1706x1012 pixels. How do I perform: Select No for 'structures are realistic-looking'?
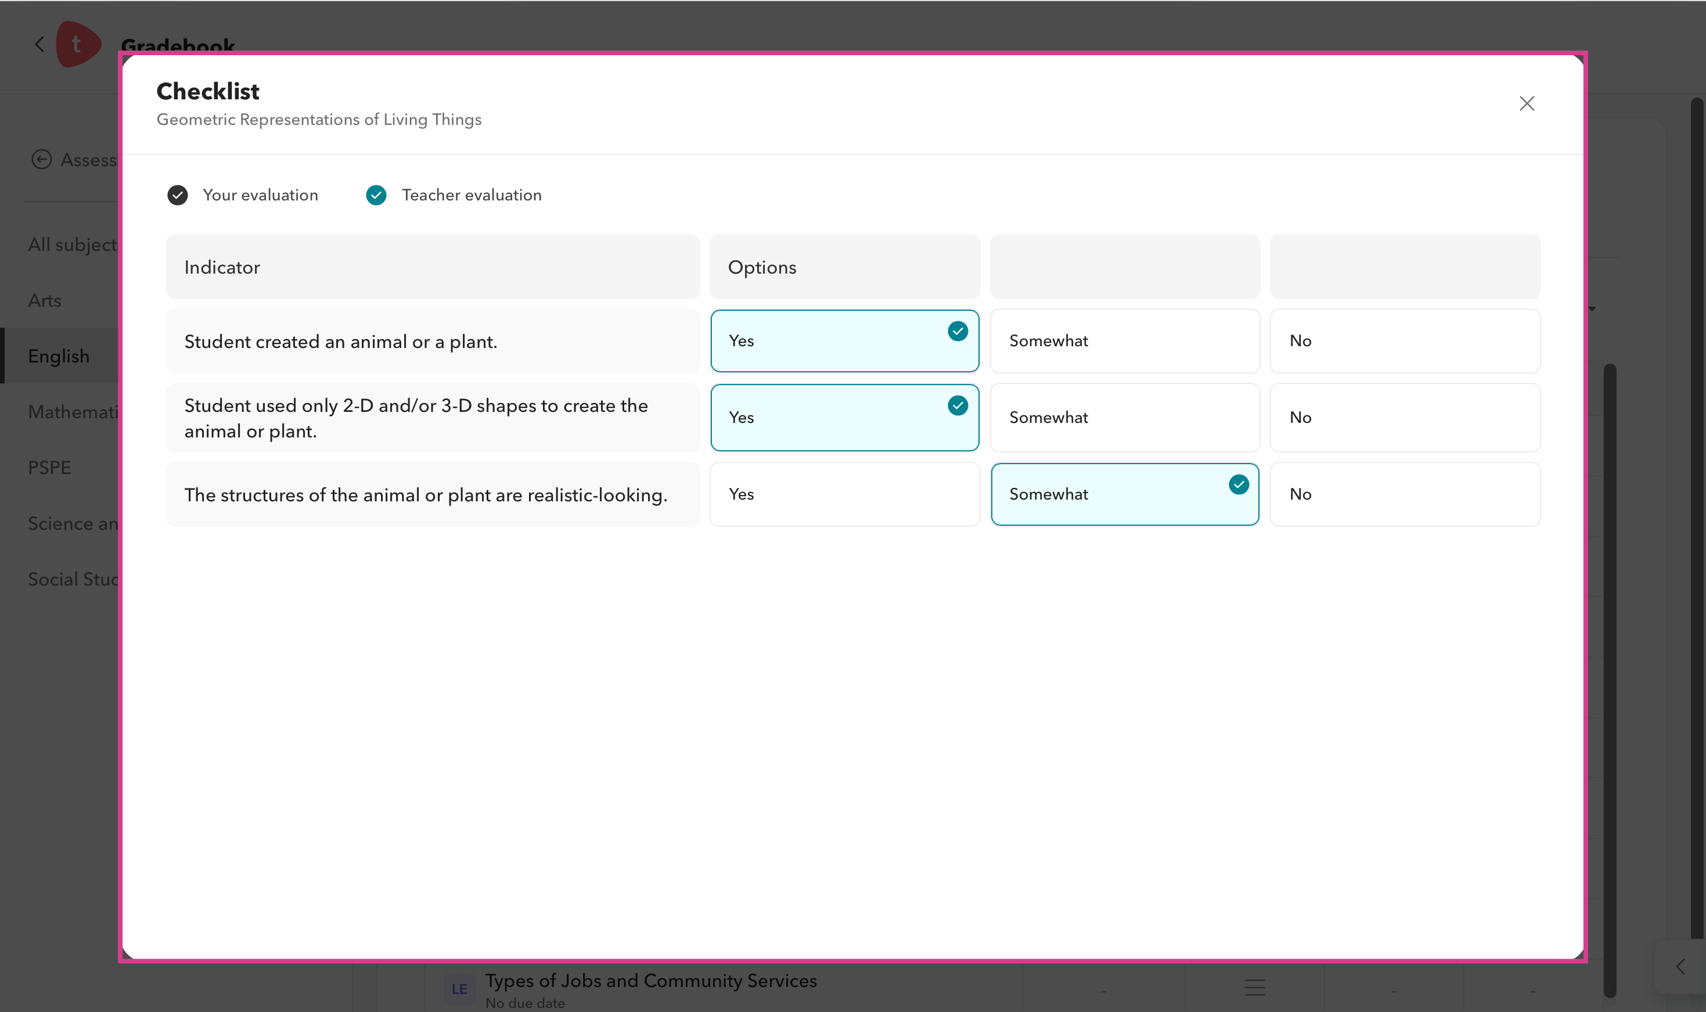click(x=1405, y=494)
